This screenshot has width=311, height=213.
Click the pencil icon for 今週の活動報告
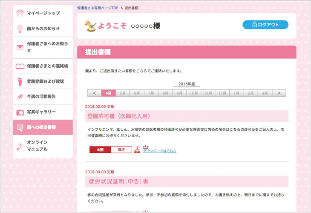[x=20, y=97]
